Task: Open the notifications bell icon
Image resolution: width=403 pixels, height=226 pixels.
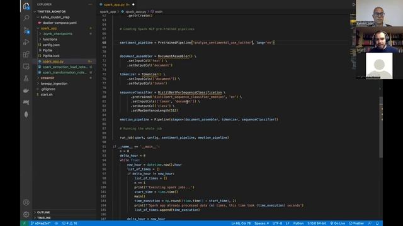Action: tap(377, 223)
